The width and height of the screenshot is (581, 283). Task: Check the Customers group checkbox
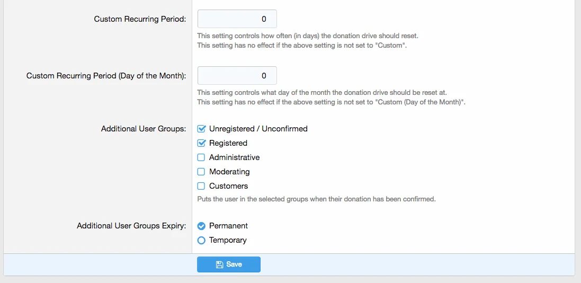[x=201, y=186]
